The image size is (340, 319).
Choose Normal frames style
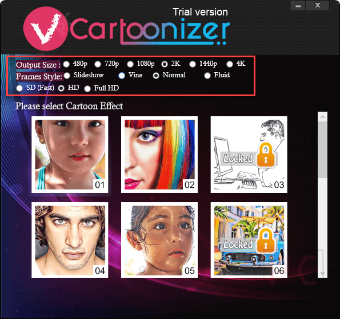(156, 76)
